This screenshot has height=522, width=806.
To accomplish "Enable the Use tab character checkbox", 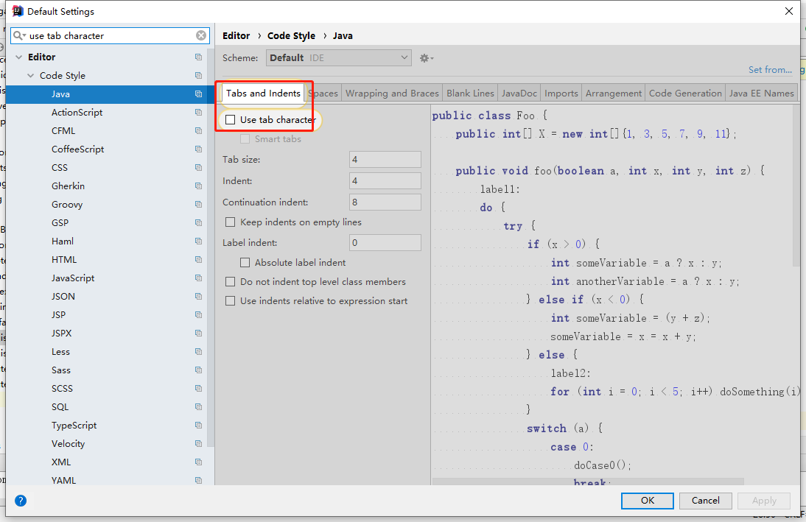I will (231, 120).
